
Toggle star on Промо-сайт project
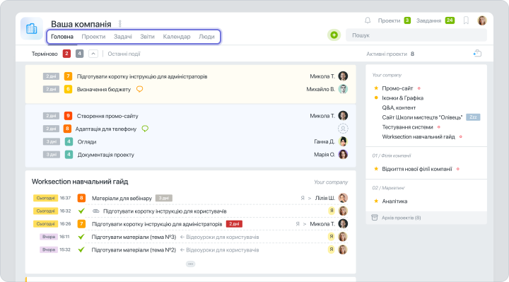click(376, 88)
